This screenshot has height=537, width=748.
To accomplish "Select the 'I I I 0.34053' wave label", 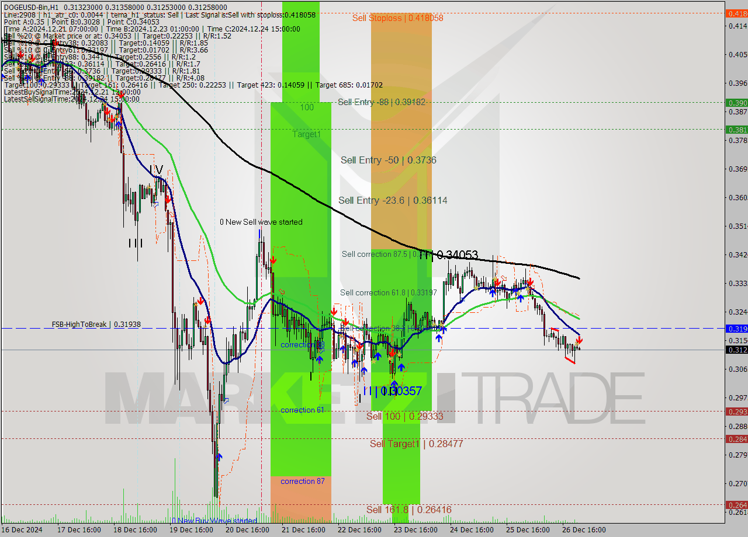I will point(448,255).
